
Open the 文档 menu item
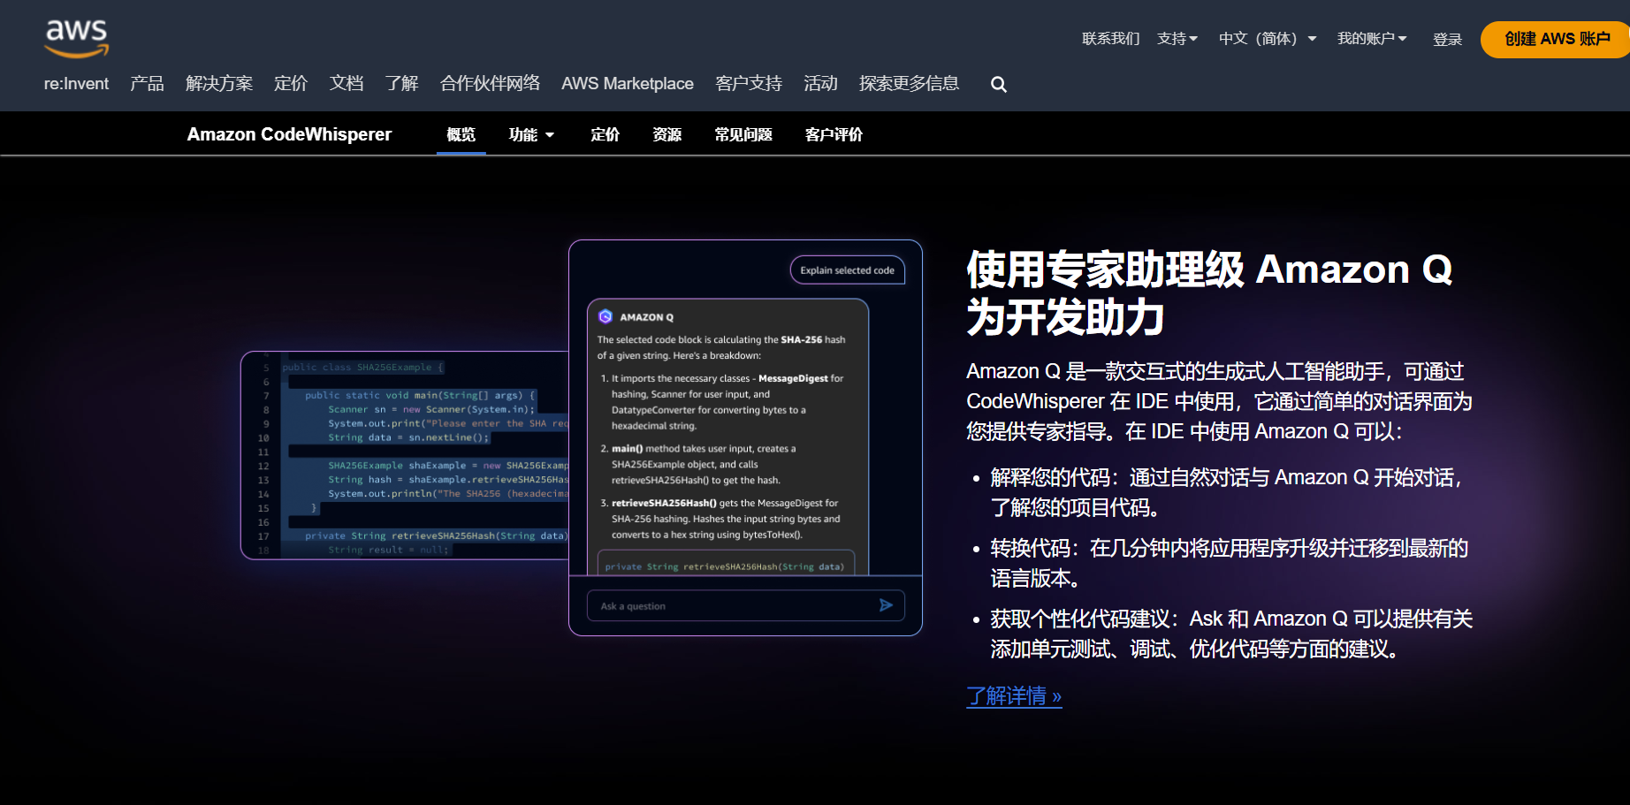347,84
